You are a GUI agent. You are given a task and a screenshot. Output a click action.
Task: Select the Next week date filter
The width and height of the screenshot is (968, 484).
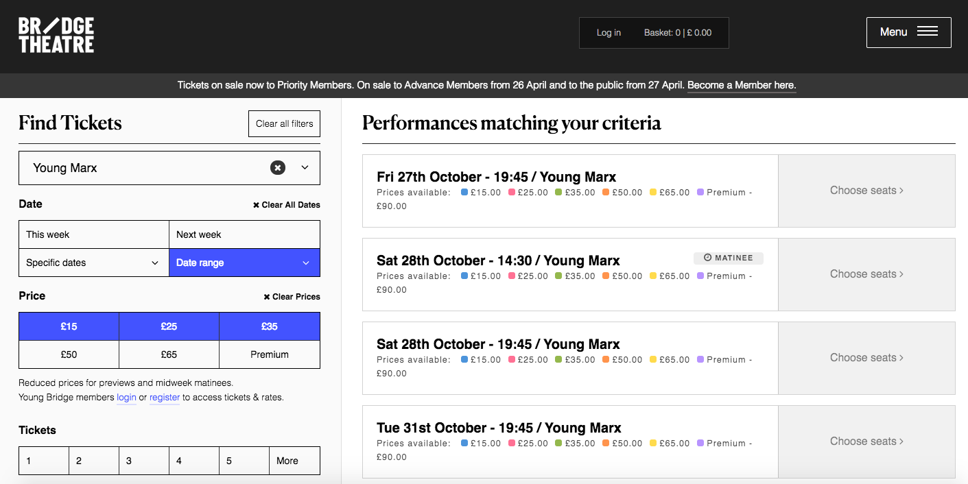(x=244, y=234)
